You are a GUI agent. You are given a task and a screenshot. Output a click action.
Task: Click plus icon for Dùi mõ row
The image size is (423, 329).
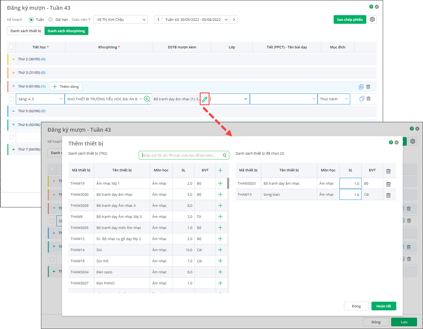(x=220, y=261)
